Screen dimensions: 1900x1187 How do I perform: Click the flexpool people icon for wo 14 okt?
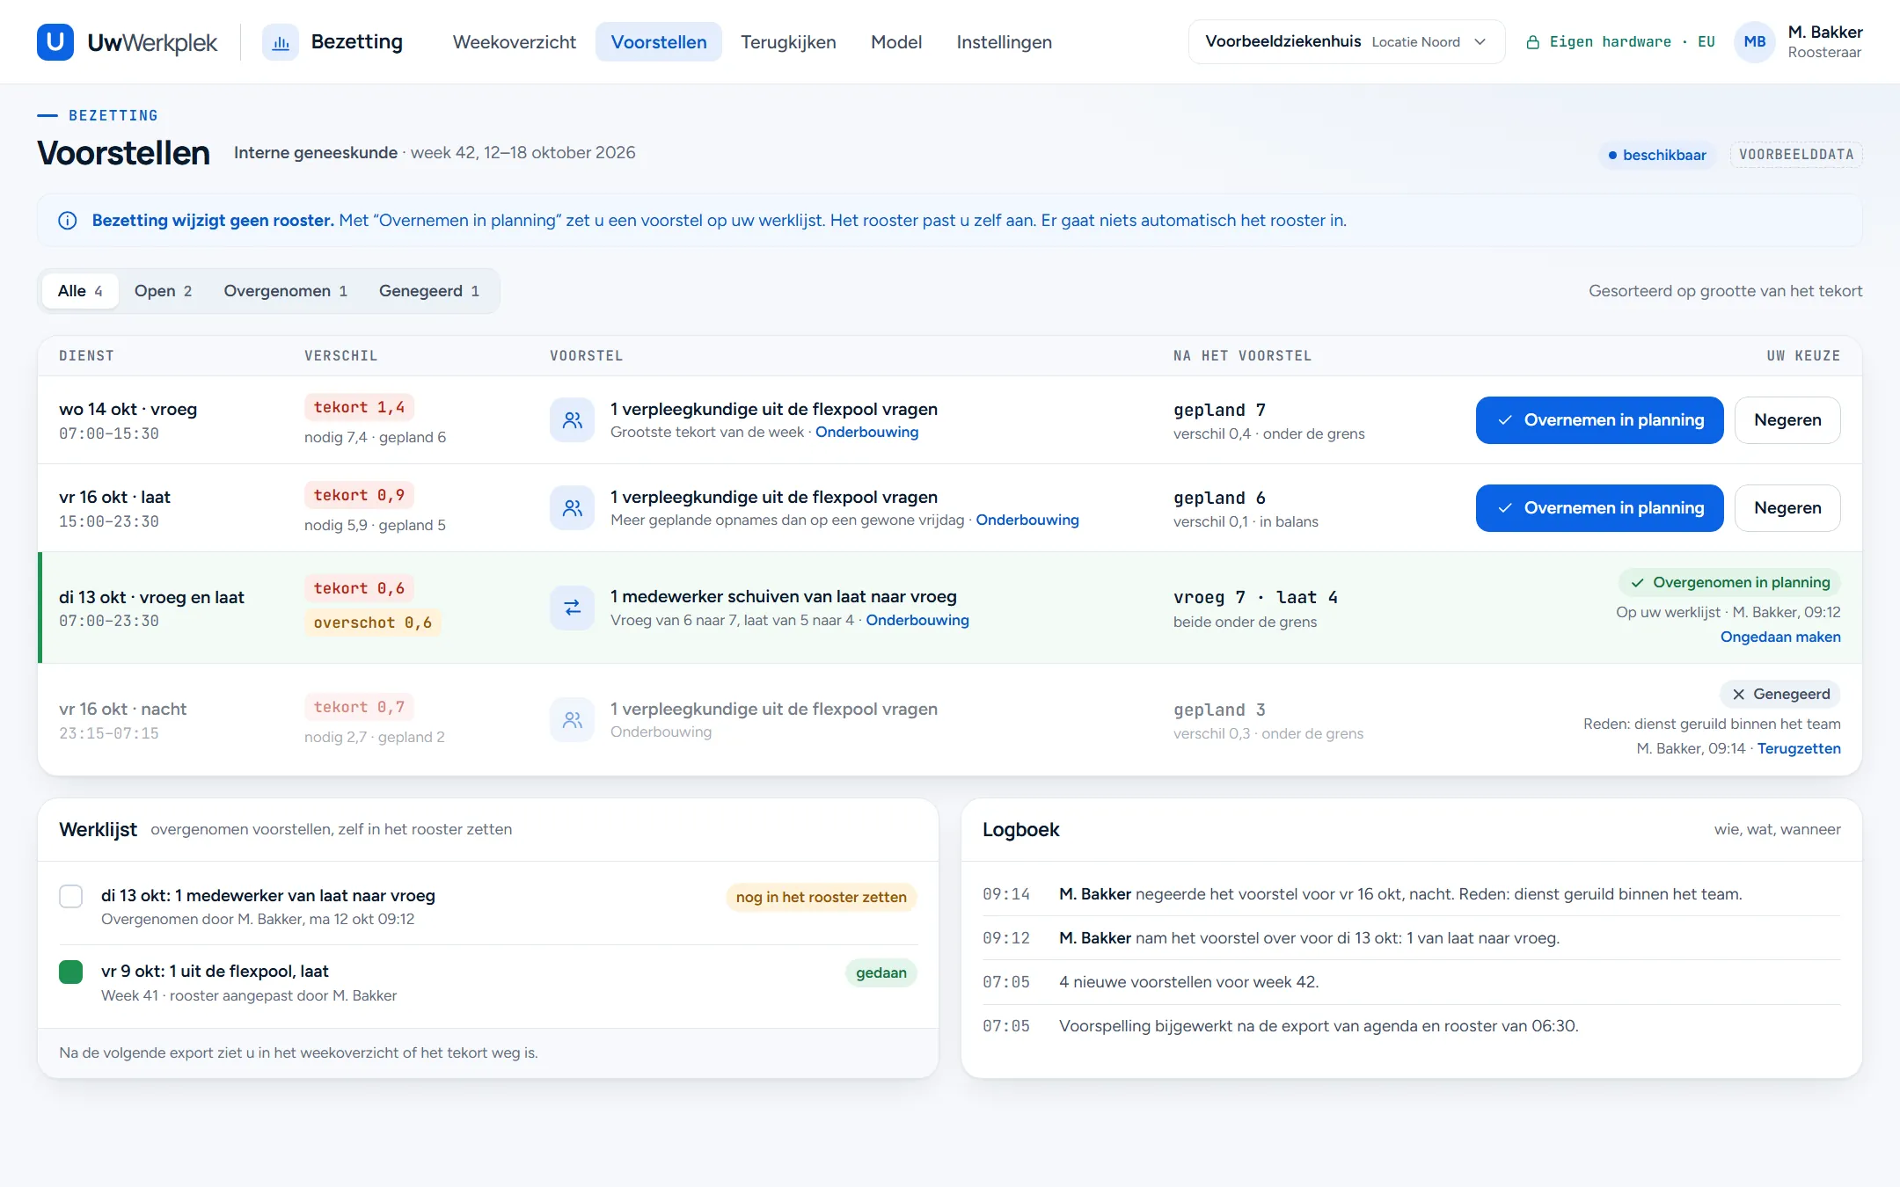coord(573,420)
